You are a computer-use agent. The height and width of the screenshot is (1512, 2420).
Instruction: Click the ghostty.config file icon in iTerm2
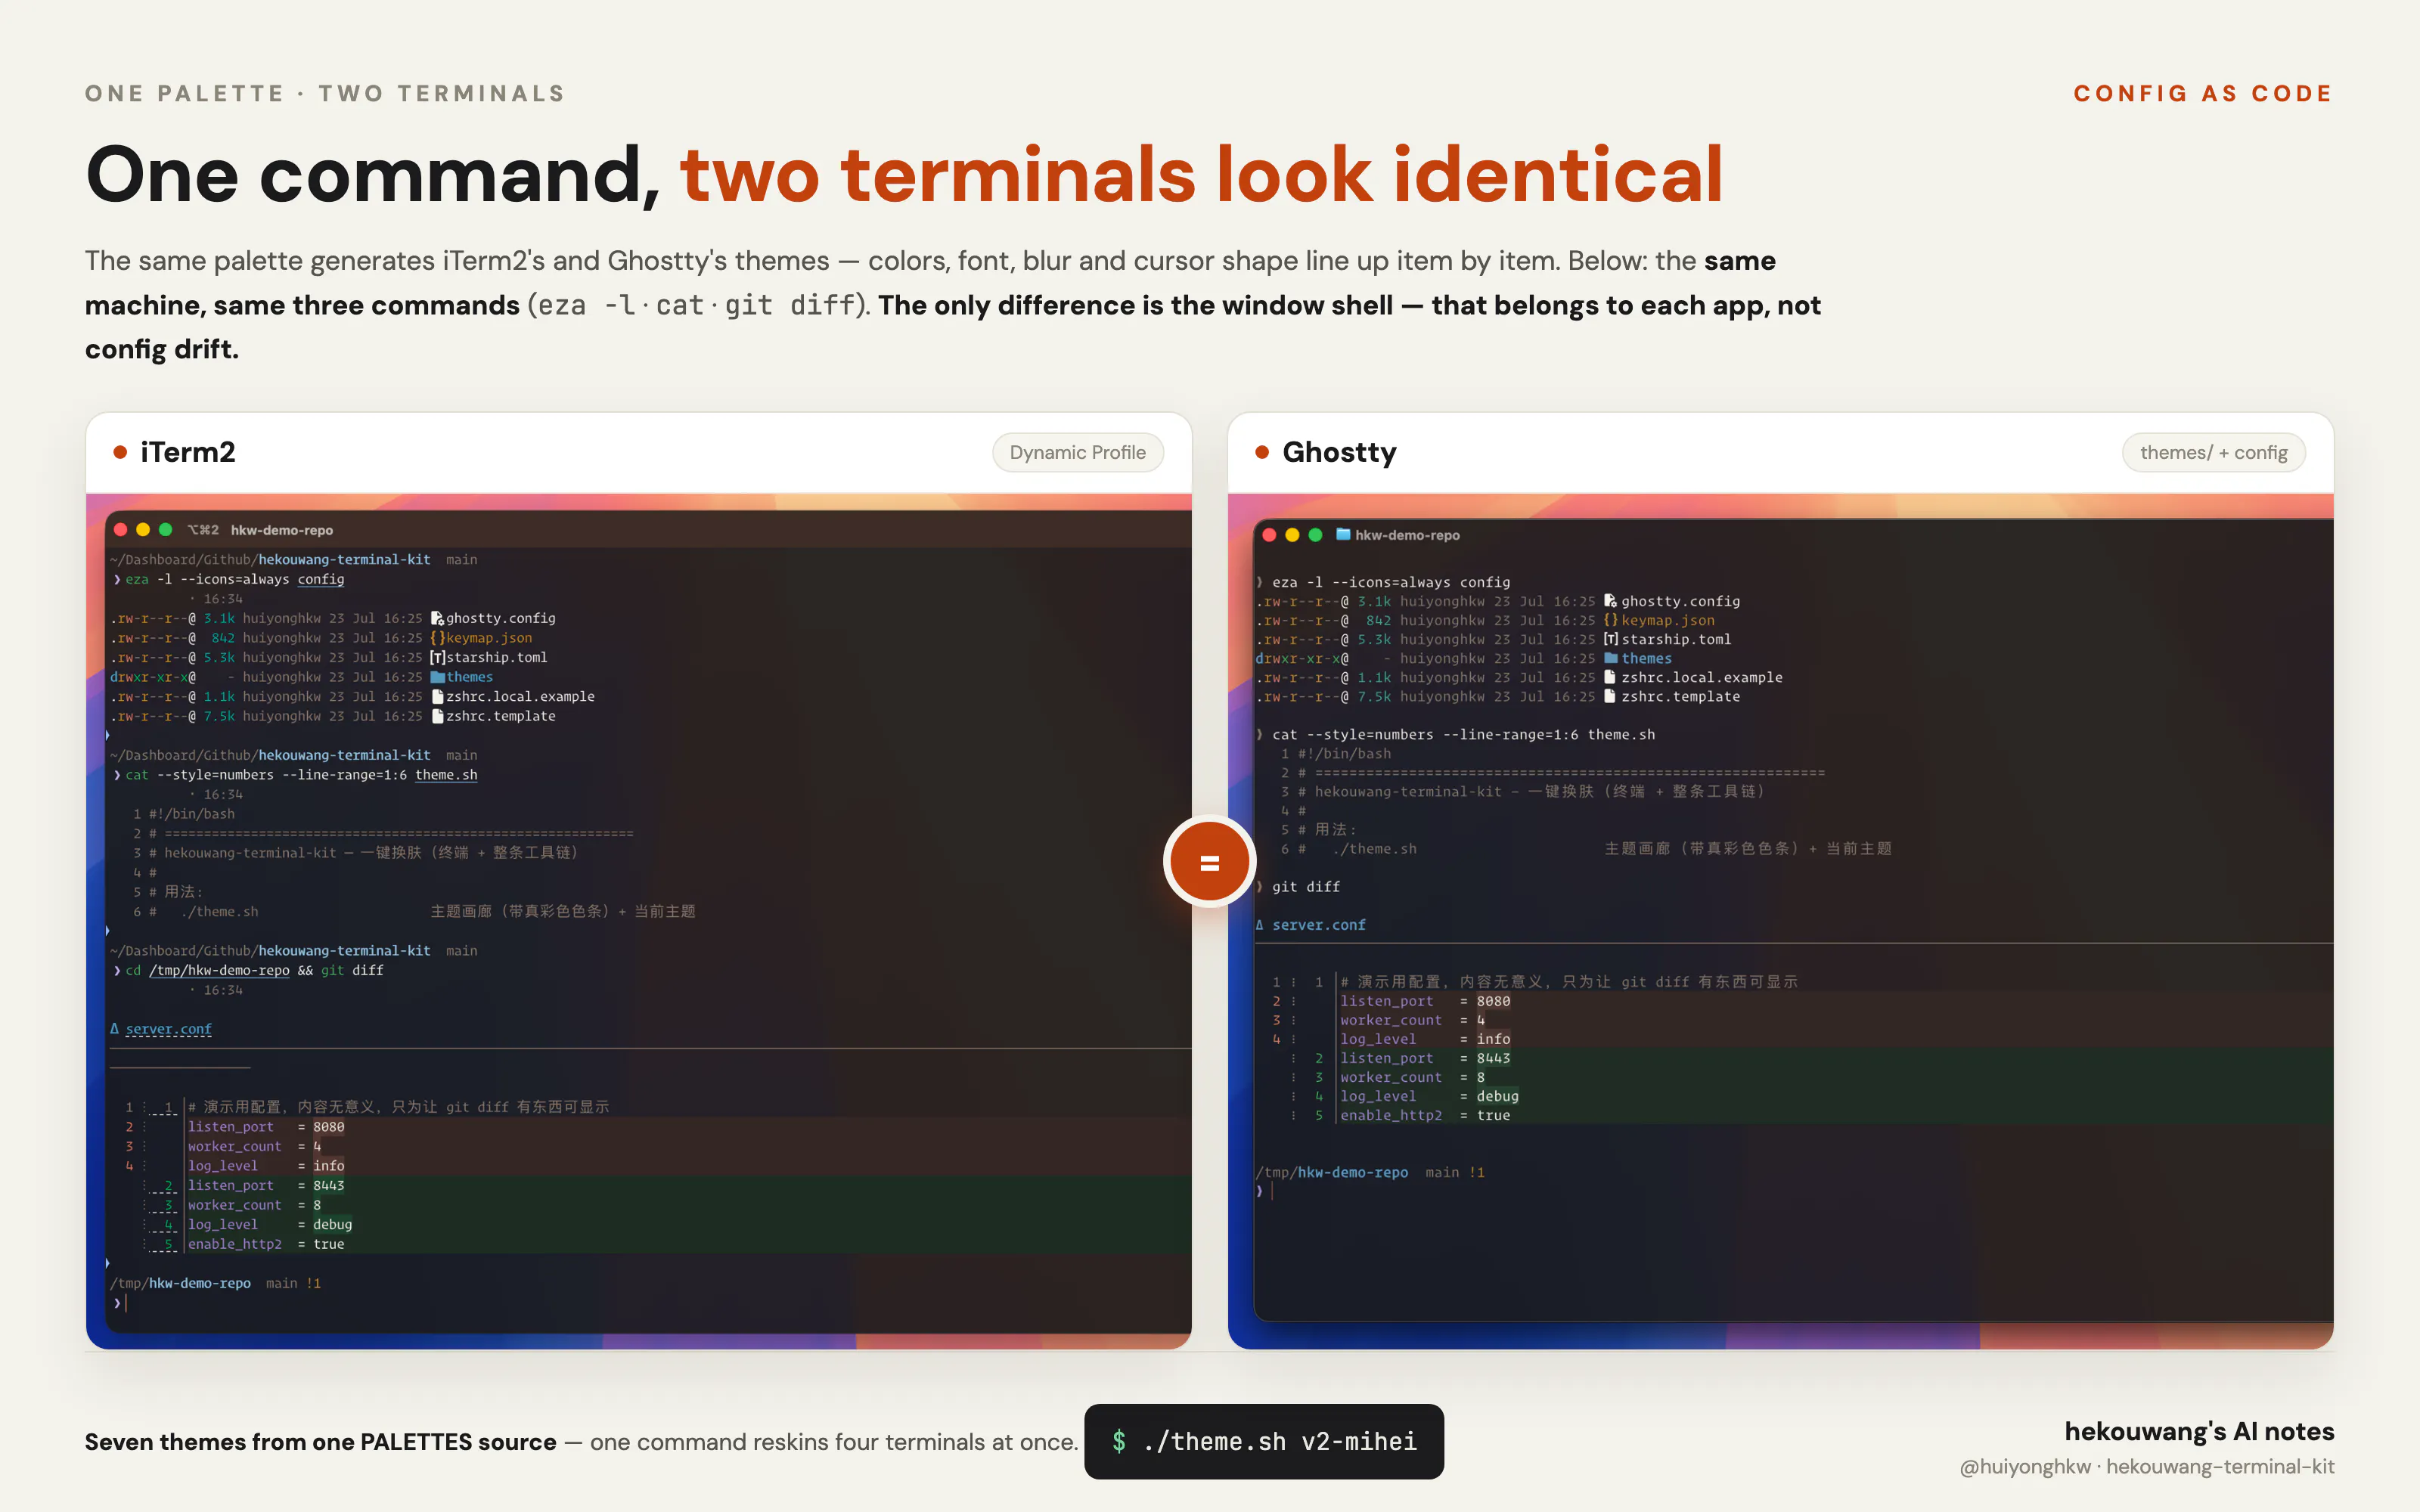coord(437,618)
